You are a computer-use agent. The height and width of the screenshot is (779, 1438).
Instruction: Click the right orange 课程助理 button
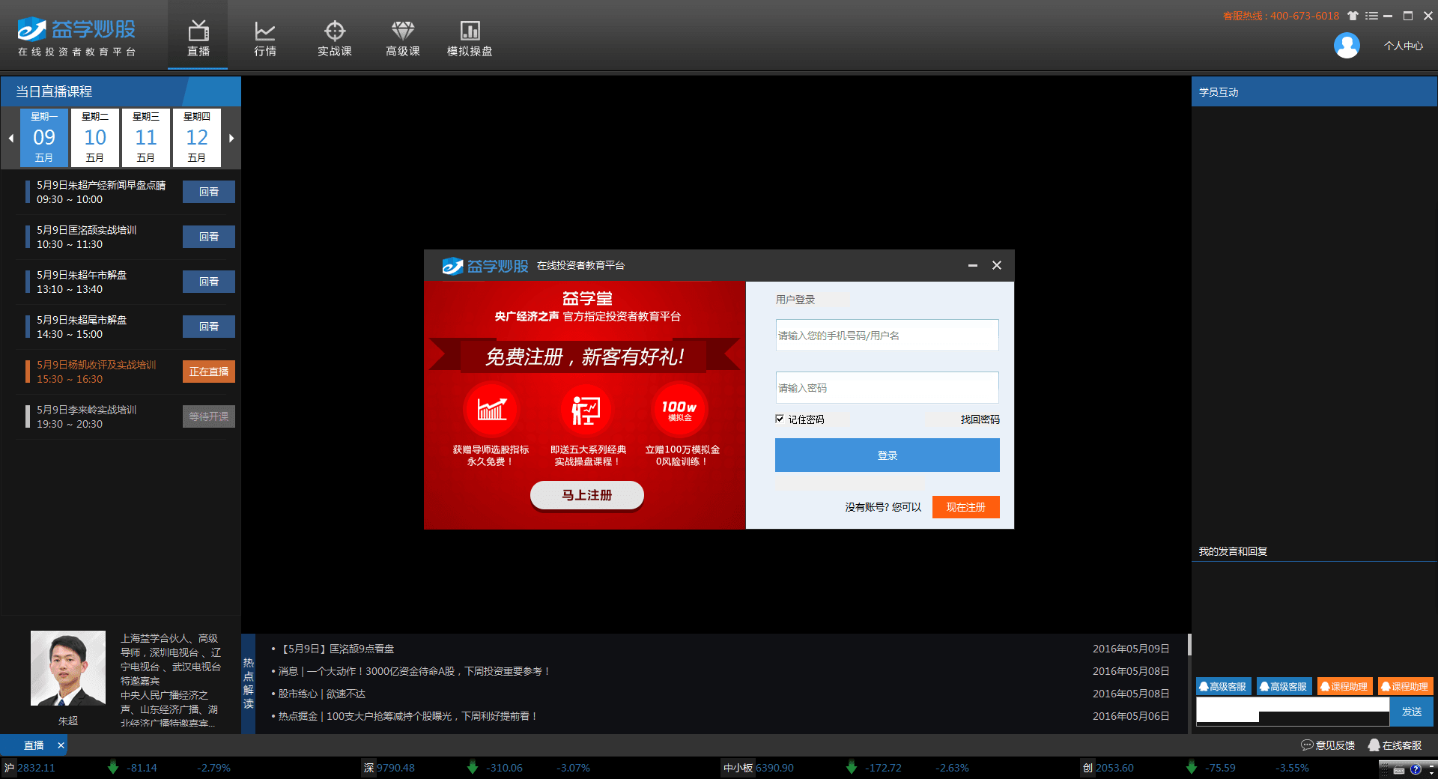(1406, 686)
